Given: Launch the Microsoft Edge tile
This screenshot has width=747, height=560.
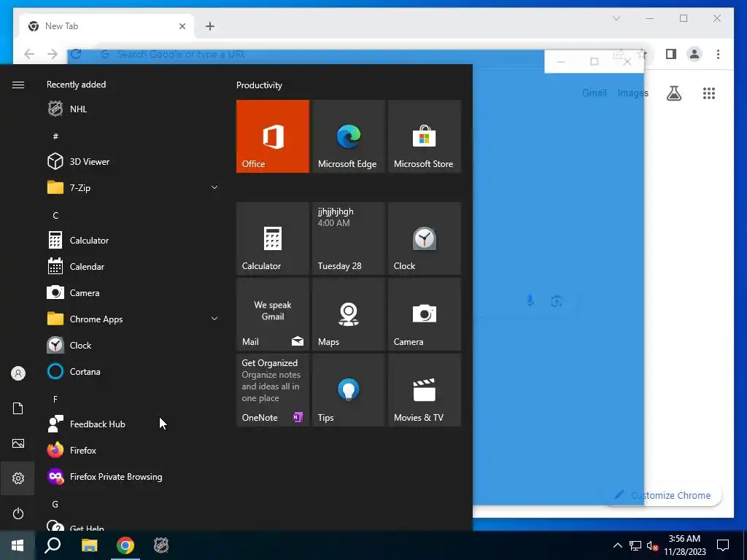Looking at the screenshot, I should 348,136.
